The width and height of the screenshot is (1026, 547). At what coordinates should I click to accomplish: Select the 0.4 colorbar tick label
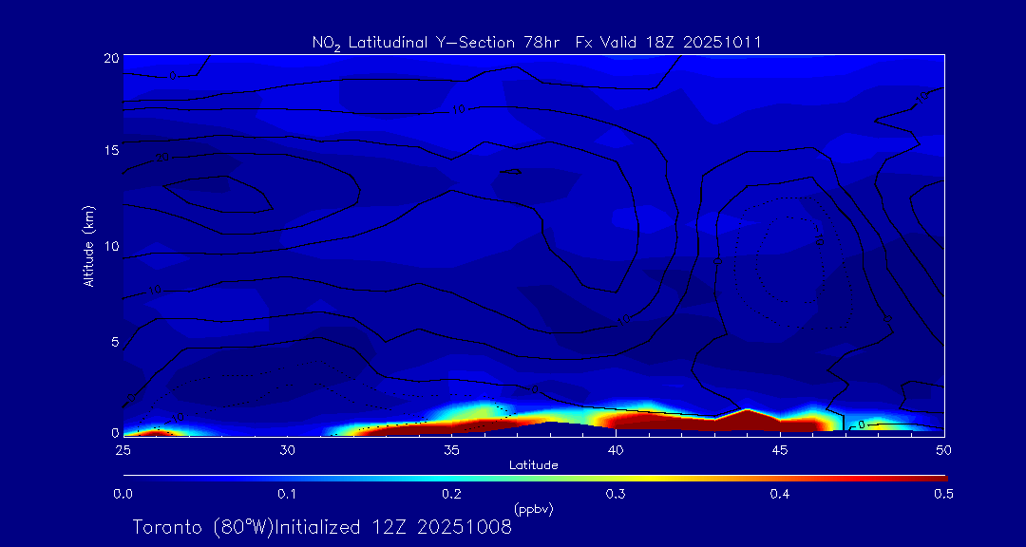pyautogui.click(x=780, y=494)
